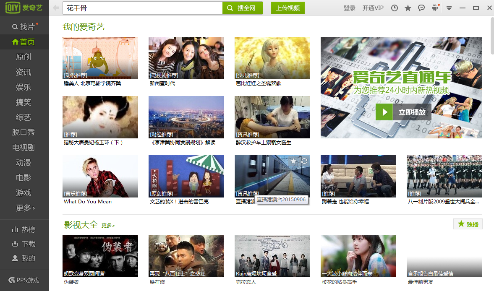Expand the main menu triangle icon
The width and height of the screenshot is (494, 291).
(449, 8)
